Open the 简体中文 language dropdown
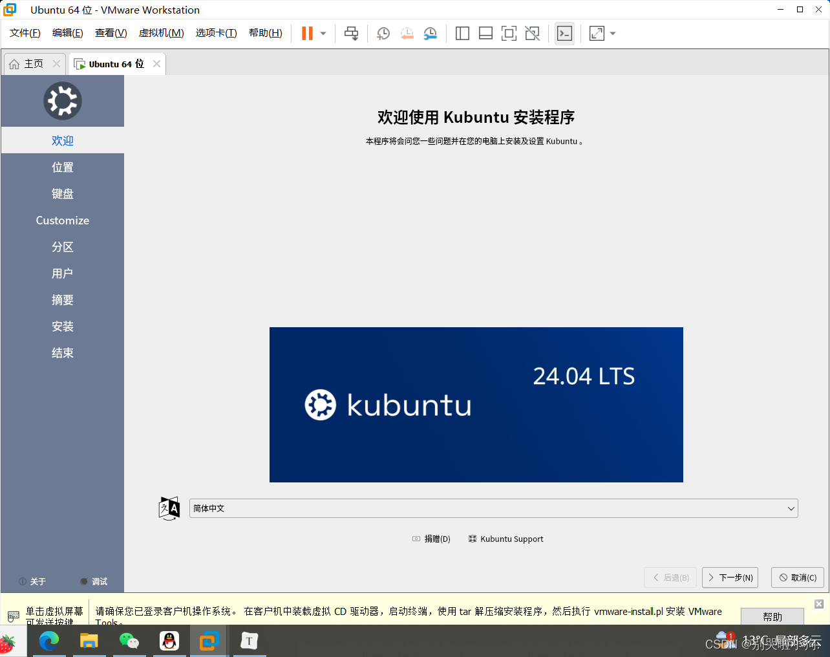Viewport: 830px width, 657px height. pyautogui.click(x=494, y=508)
